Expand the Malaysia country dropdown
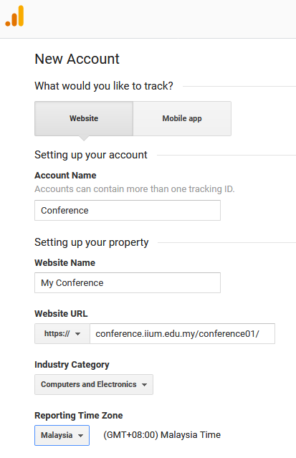 [62, 435]
